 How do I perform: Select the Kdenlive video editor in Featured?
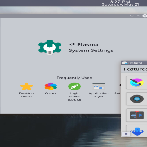[137, 115]
